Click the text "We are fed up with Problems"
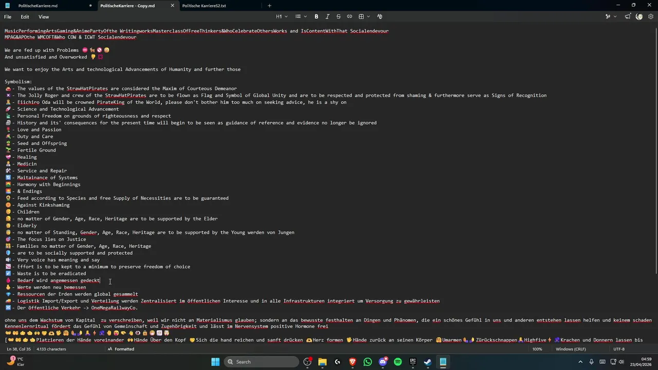This screenshot has height=370, width=658. point(42,50)
